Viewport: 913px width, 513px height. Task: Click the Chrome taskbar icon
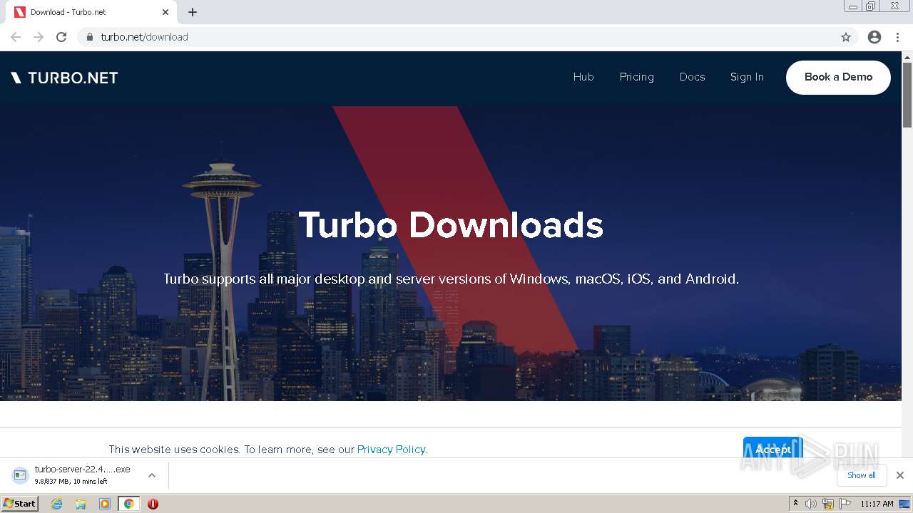pyautogui.click(x=128, y=504)
